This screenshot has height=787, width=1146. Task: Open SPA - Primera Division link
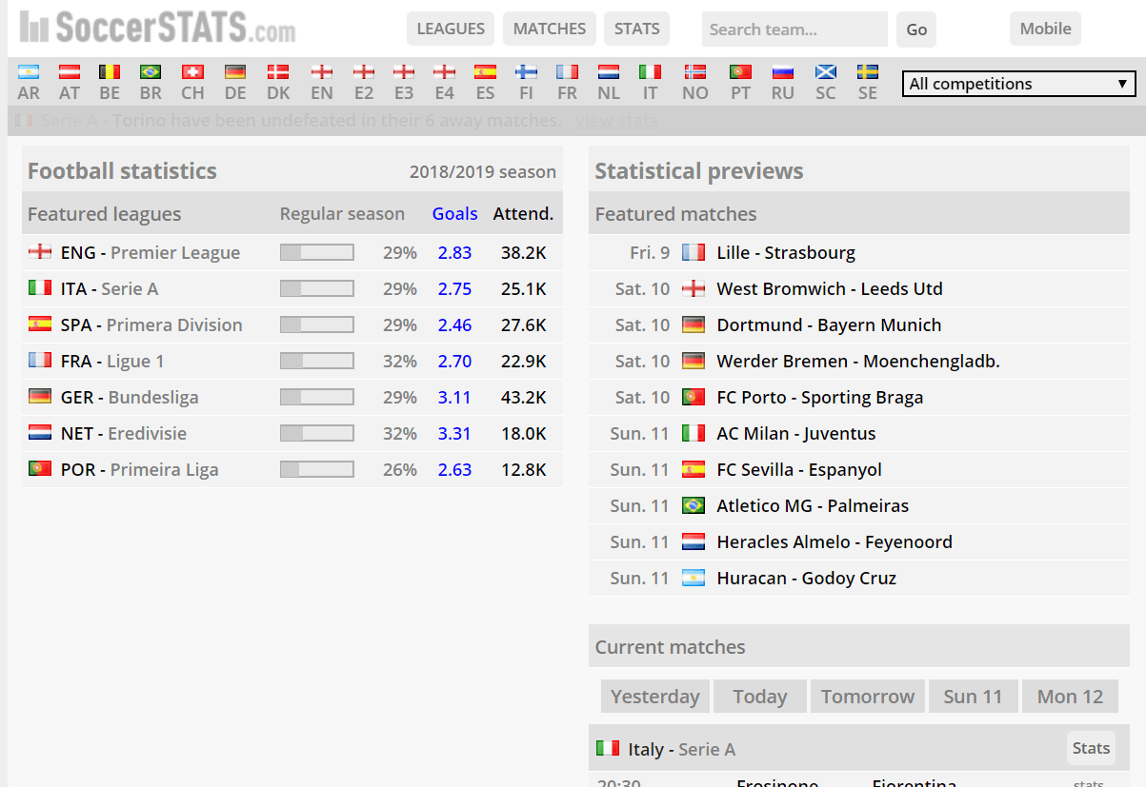tap(151, 325)
